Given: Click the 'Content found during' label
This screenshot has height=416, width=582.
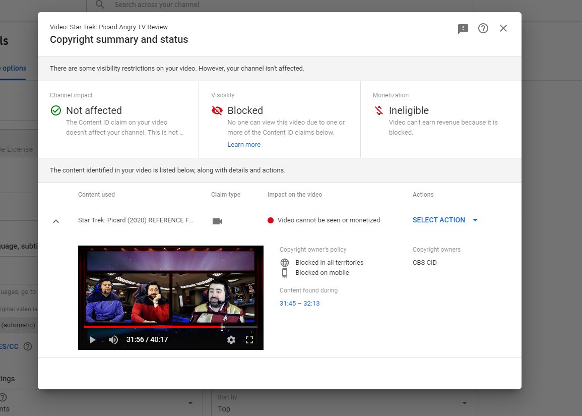Looking at the screenshot, I should (x=308, y=290).
